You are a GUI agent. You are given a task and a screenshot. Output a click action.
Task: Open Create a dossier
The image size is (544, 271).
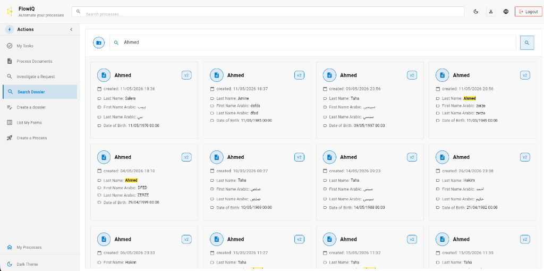[40, 107]
